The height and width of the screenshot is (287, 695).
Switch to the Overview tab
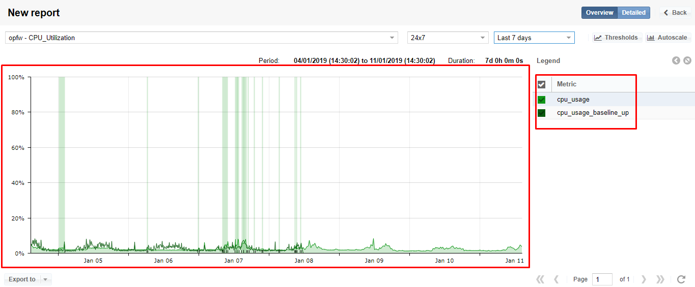coord(599,13)
